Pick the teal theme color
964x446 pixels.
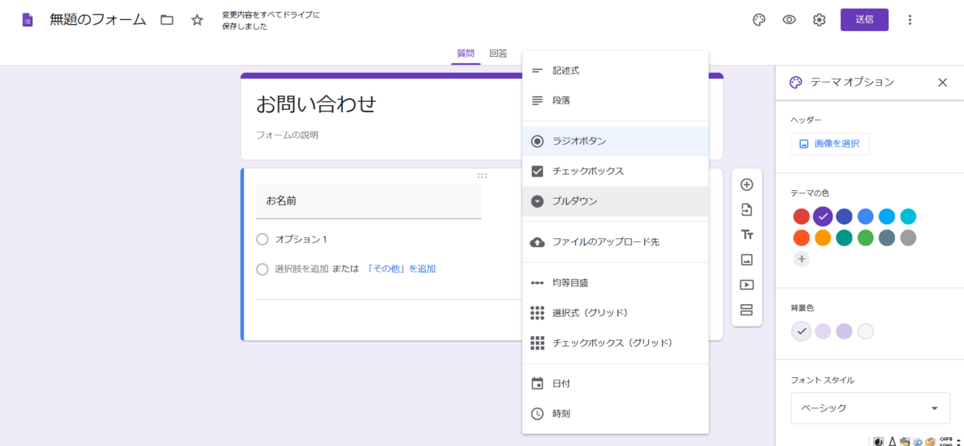[843, 237]
